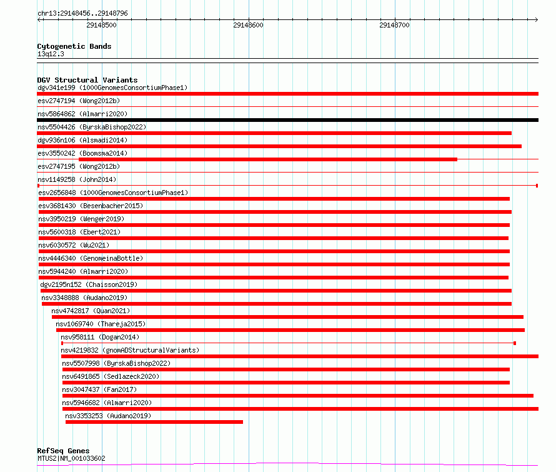
Task: Click the short red nsv3353253 bar
Action: 154,422
